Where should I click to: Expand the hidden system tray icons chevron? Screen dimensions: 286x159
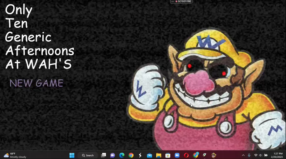[x=243, y=156]
